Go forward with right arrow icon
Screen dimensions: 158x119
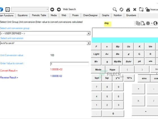click(x=59, y=10)
